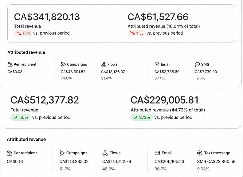This screenshot has width=243, height=177.
Task: Click the green 50% increase badge
Action: coord(21,118)
